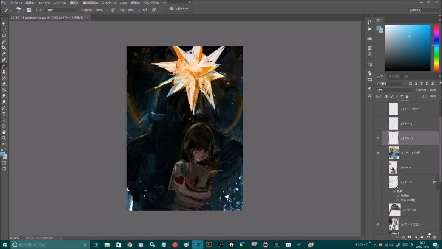
Task: Click the delete layer trash icon
Action: (x=434, y=236)
